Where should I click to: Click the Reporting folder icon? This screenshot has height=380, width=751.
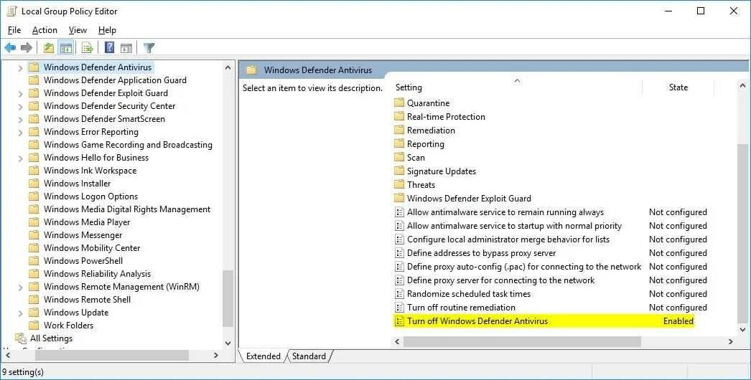(x=399, y=143)
